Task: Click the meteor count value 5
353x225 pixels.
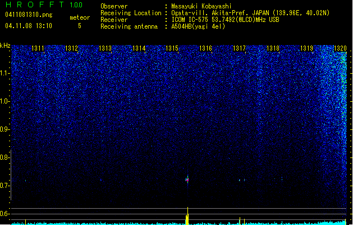Action: pyautogui.click(x=80, y=26)
